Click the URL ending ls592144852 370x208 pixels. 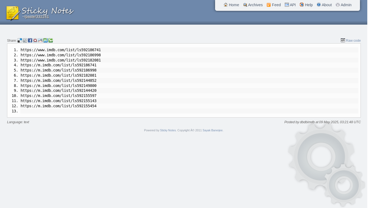tap(59, 80)
